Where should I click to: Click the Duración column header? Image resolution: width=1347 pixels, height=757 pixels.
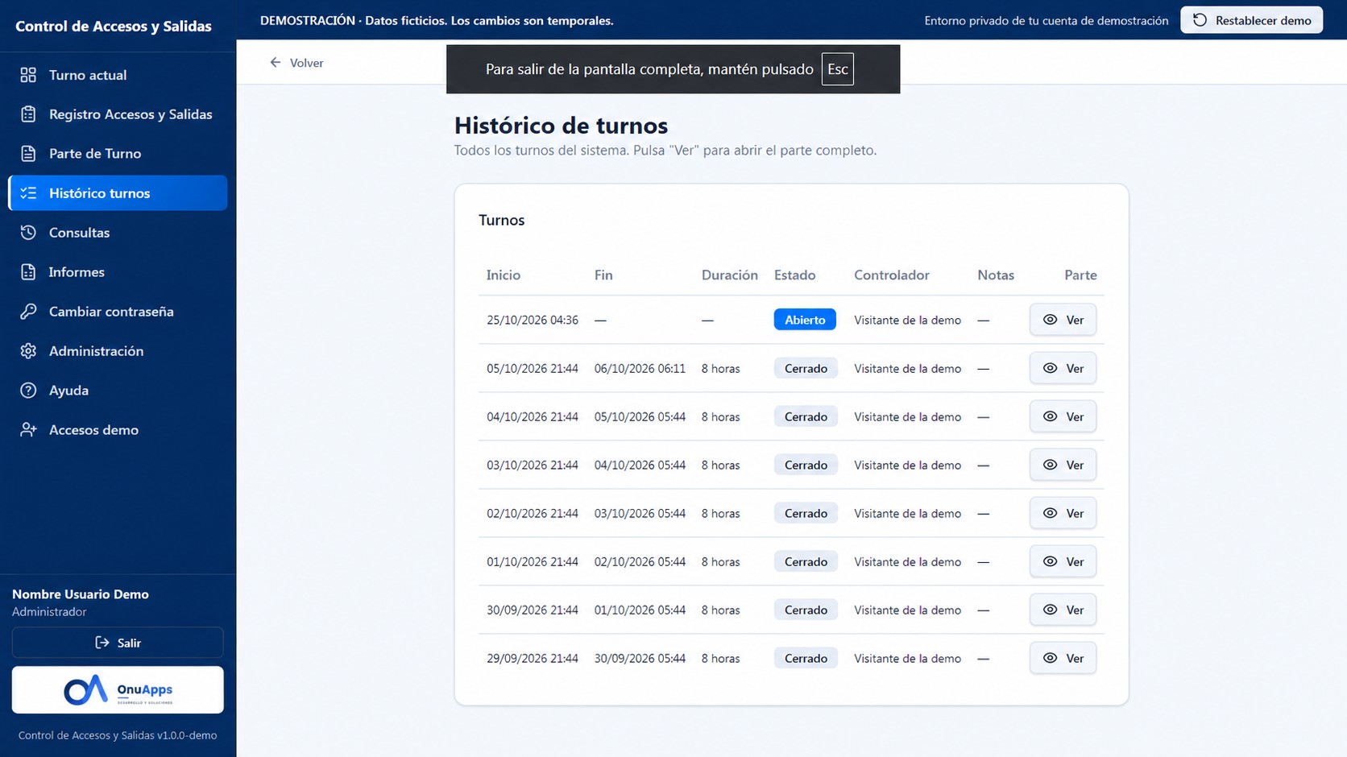point(730,275)
